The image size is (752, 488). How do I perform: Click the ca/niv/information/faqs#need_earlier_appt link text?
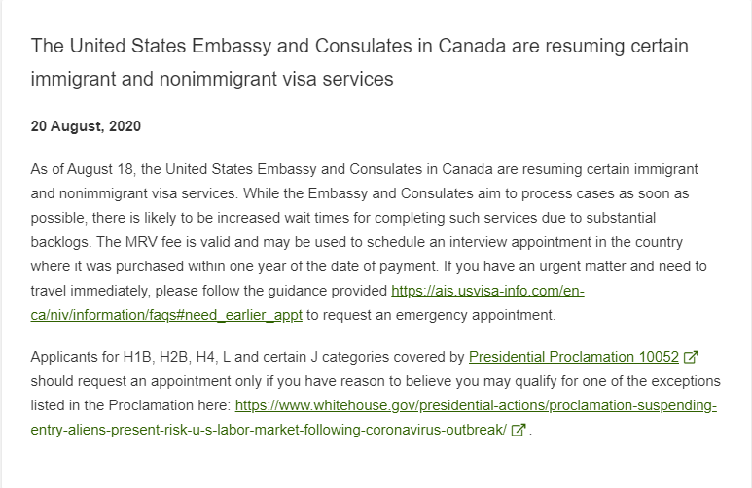[166, 315]
